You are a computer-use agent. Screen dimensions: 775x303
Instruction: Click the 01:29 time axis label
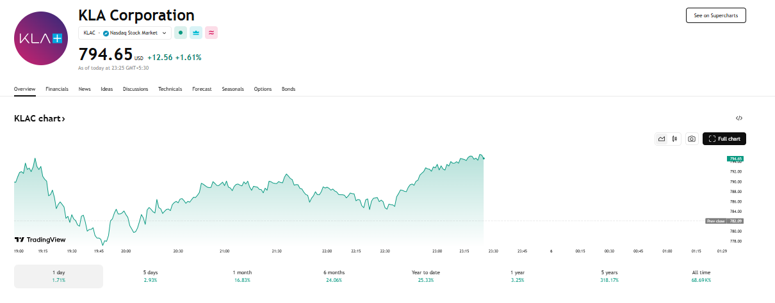pyautogui.click(x=722, y=251)
